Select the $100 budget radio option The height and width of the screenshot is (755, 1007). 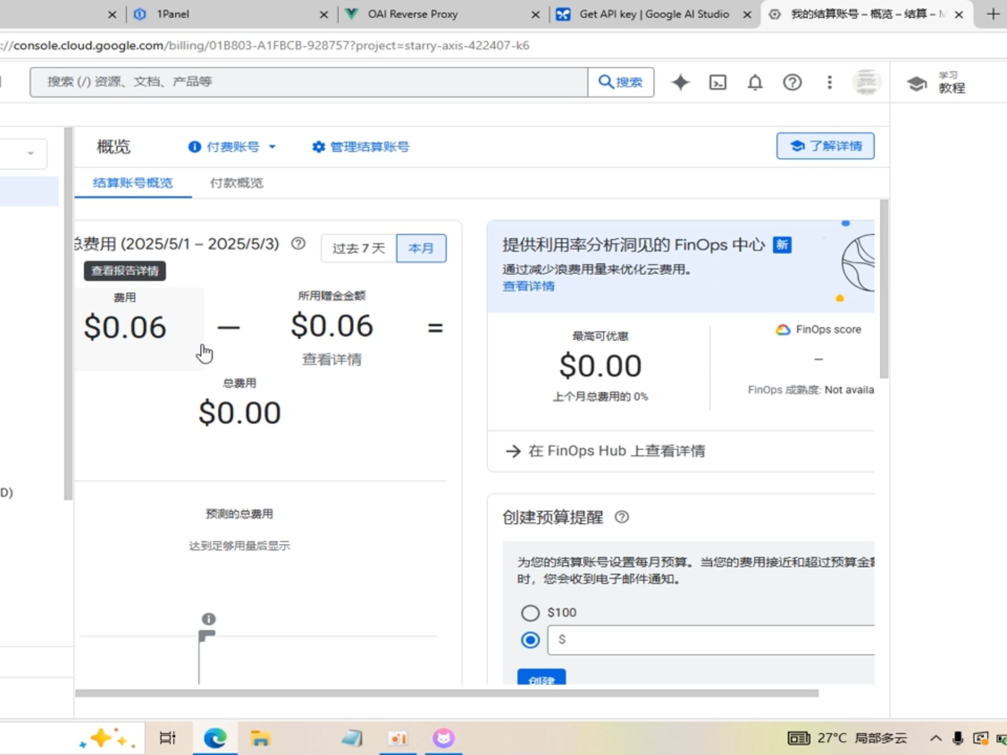[x=530, y=612]
